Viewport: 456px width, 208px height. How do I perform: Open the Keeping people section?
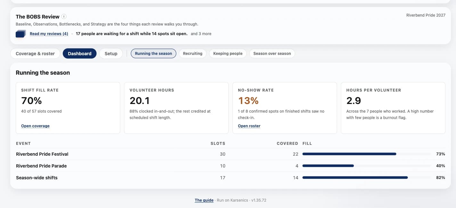(x=228, y=54)
